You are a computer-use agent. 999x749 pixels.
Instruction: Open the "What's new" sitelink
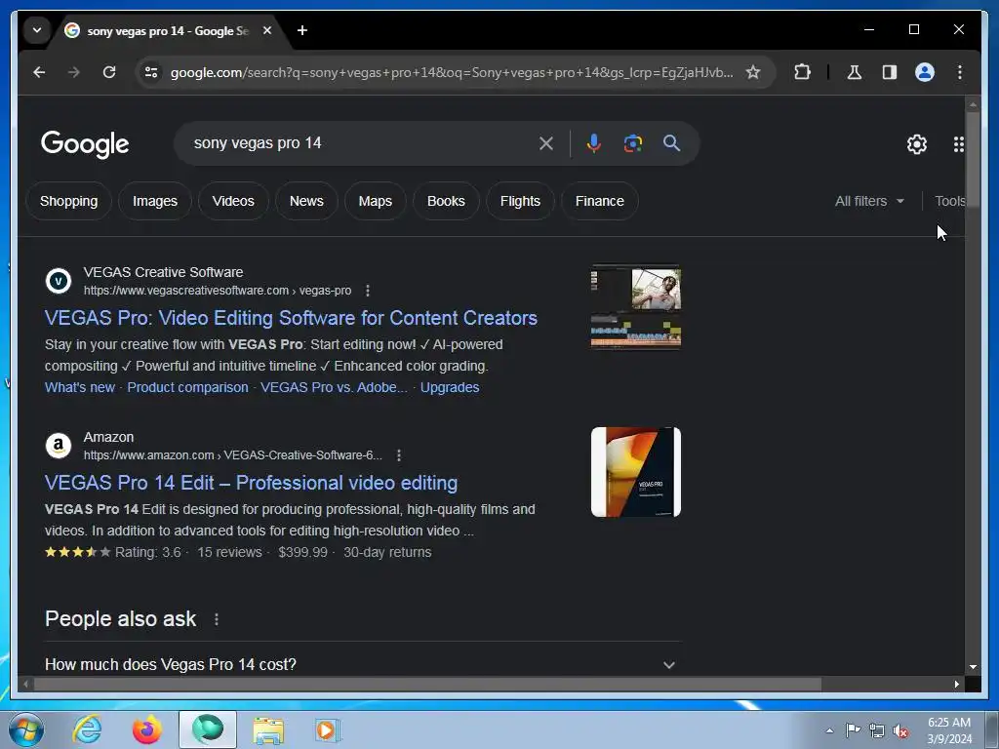(80, 387)
